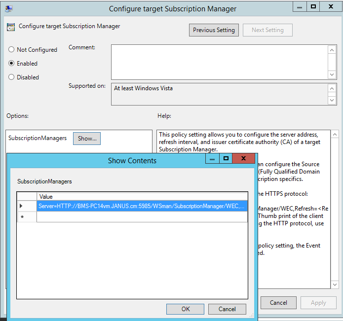Viewport: 343px width, 321px height.
Task: Click the empty new row value cell
Action: coord(142,217)
